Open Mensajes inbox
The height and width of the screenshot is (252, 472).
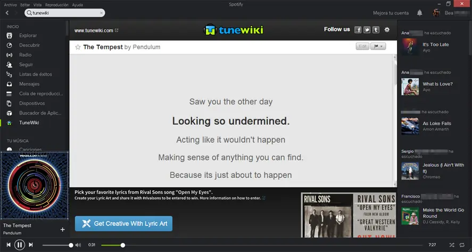(29, 84)
